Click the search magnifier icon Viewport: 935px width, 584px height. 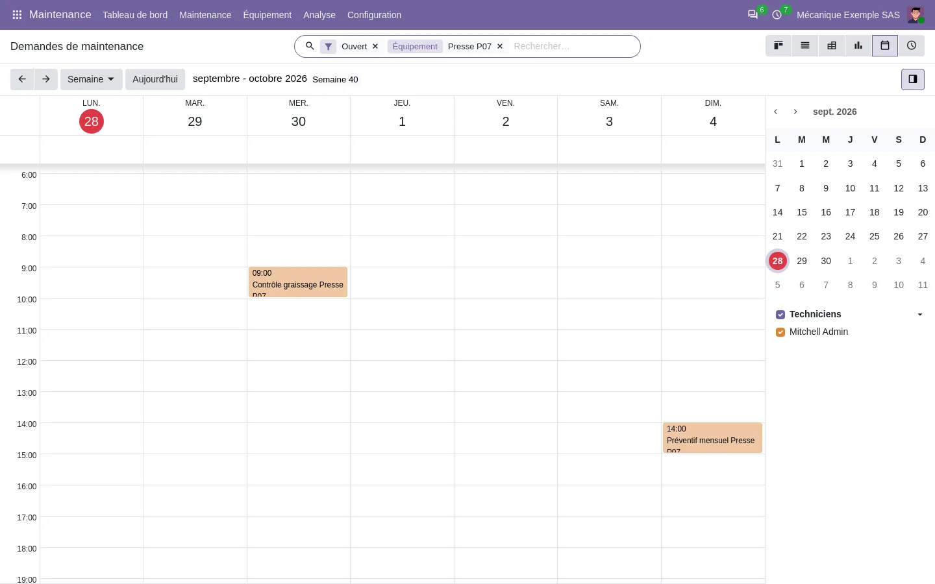tap(310, 46)
